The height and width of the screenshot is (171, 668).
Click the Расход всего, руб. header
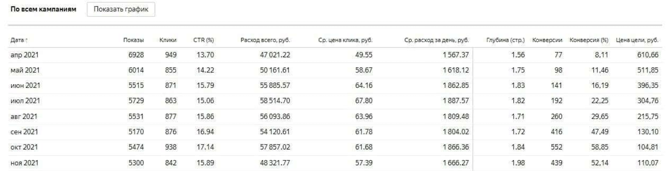(x=265, y=40)
